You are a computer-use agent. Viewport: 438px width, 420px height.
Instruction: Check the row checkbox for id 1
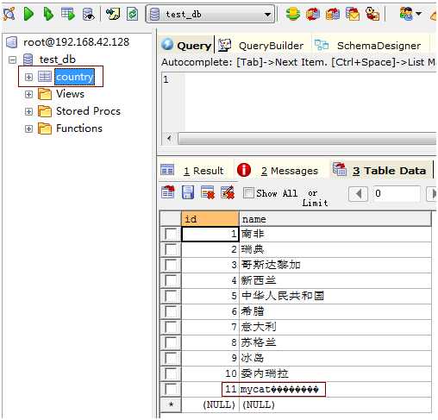171,234
